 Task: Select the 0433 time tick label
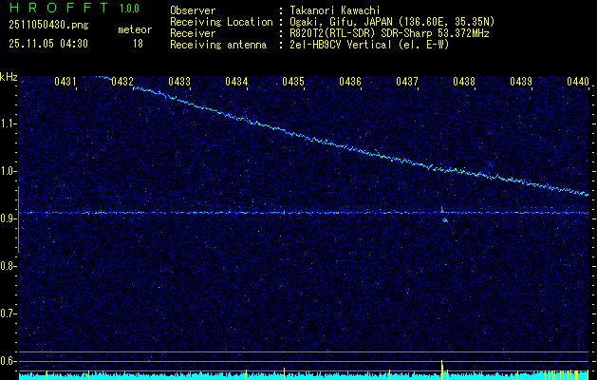coord(179,82)
